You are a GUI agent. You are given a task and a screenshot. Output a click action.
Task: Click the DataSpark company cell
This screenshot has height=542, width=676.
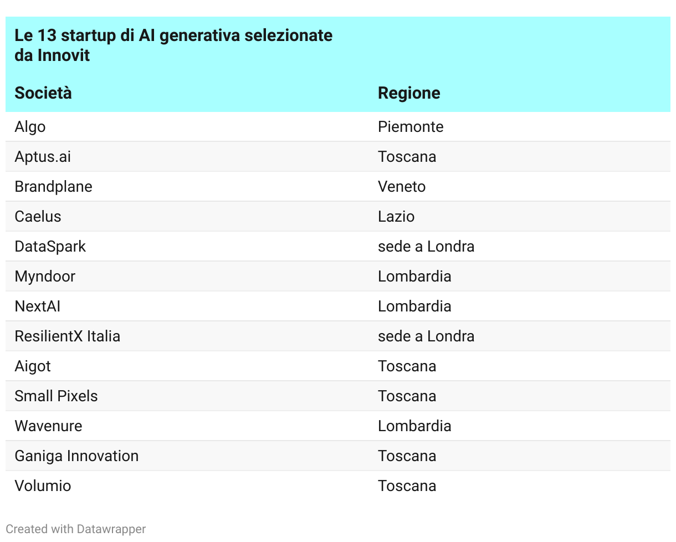[50, 247]
